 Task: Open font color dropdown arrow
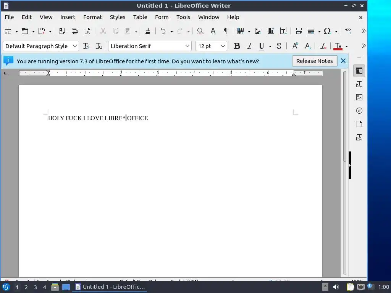pyautogui.click(x=346, y=46)
